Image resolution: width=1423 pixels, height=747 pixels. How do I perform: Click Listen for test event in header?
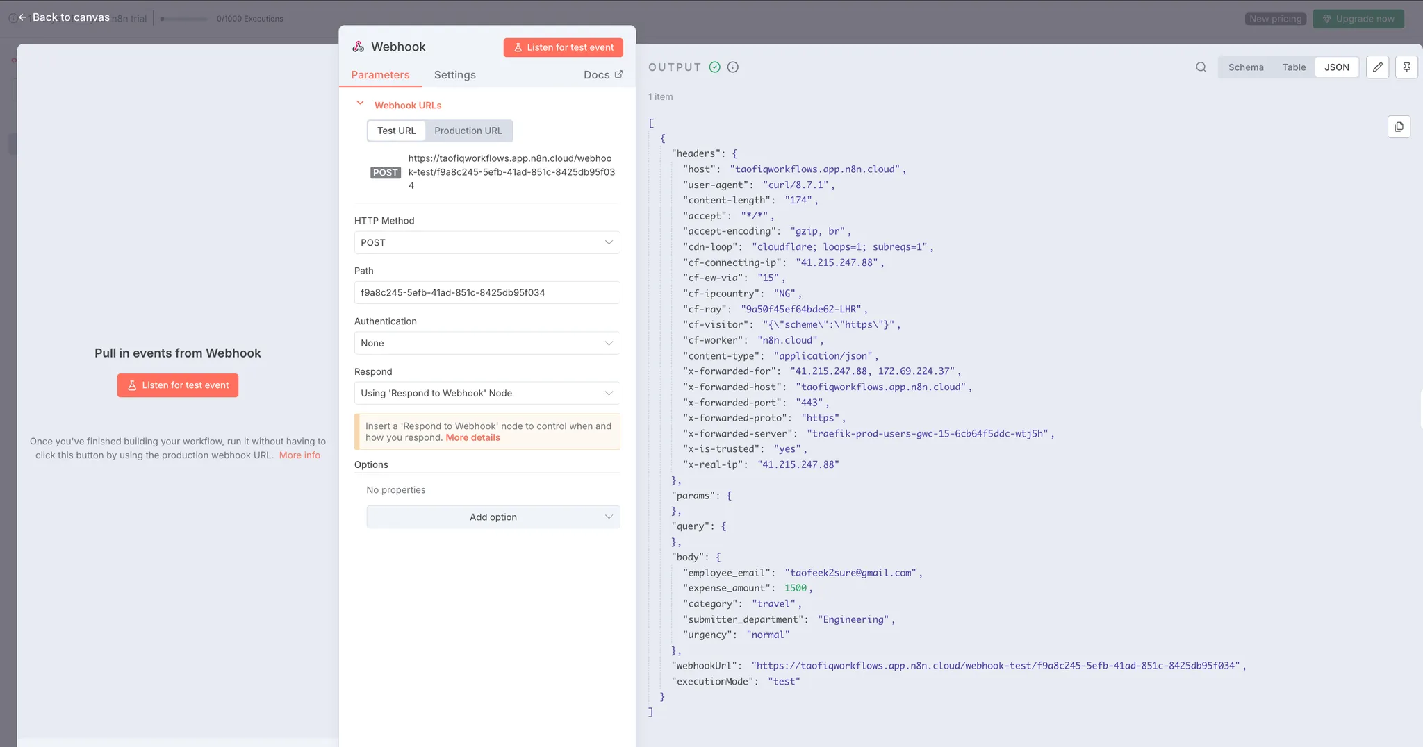point(563,47)
